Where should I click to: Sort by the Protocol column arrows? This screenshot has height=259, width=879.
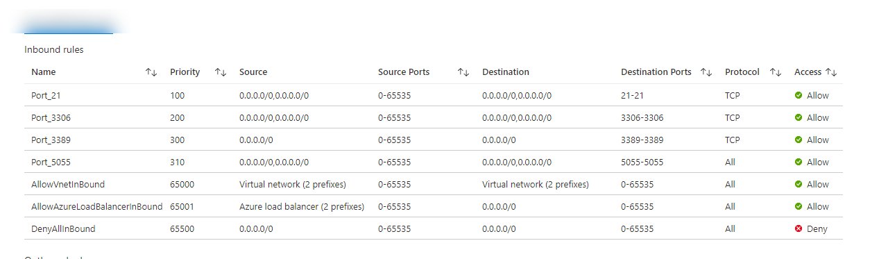coord(776,72)
